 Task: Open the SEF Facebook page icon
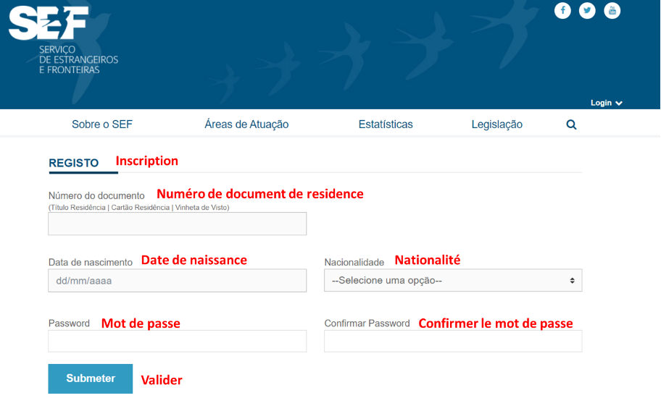tap(562, 11)
